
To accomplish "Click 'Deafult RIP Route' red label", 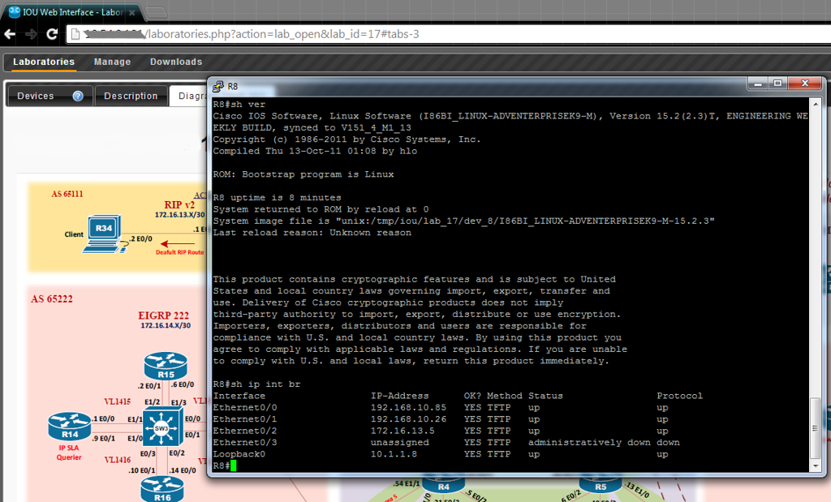I will coord(179,252).
